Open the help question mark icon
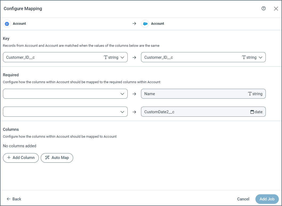 coord(263,9)
